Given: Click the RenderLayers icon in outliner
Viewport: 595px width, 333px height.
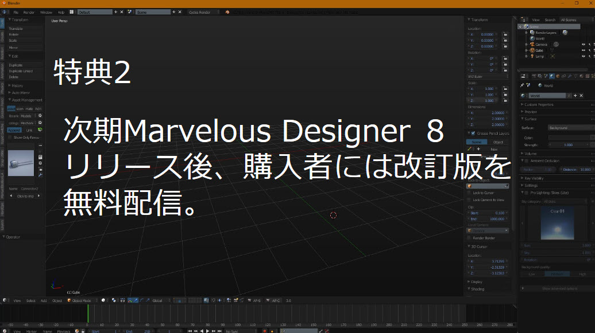Looking at the screenshot, I should tap(532, 33).
